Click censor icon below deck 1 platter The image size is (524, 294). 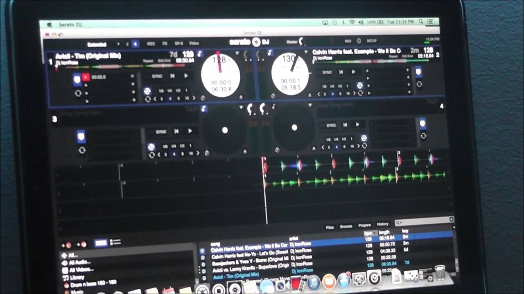[203, 98]
